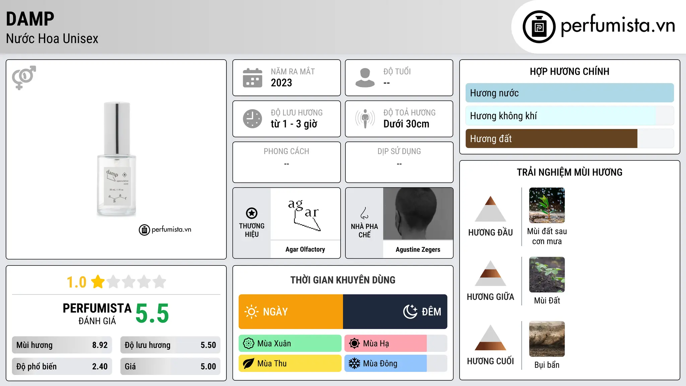
Task: Click the Đêm nighttime usage block
Action: pos(395,312)
